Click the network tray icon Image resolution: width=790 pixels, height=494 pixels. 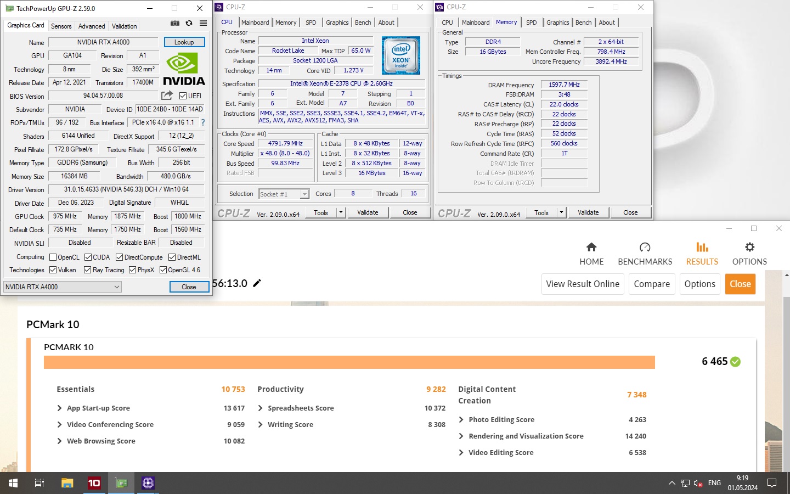[x=685, y=483]
